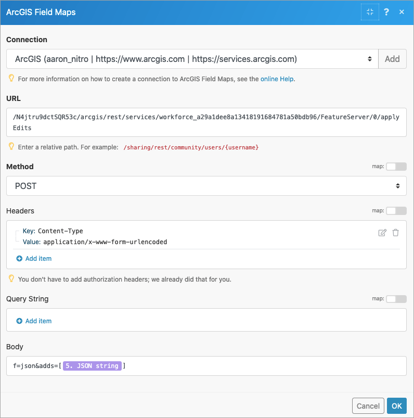Open the online Help link
The width and height of the screenshot is (414, 418).
click(277, 78)
